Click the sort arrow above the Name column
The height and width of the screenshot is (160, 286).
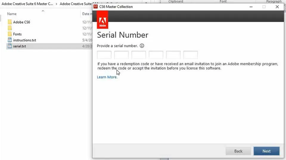[x=43, y=11]
